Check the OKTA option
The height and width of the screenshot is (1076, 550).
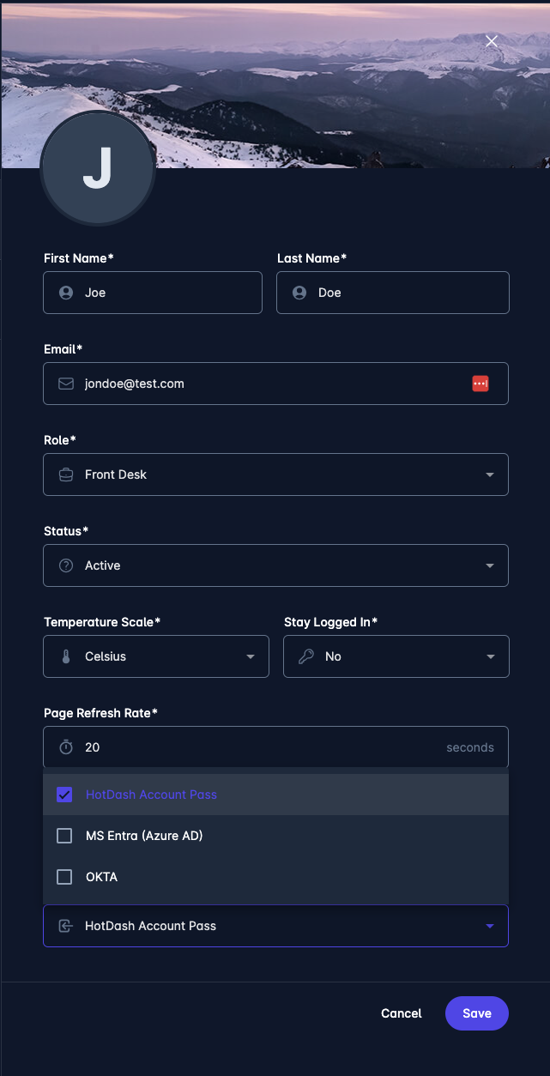coord(63,876)
